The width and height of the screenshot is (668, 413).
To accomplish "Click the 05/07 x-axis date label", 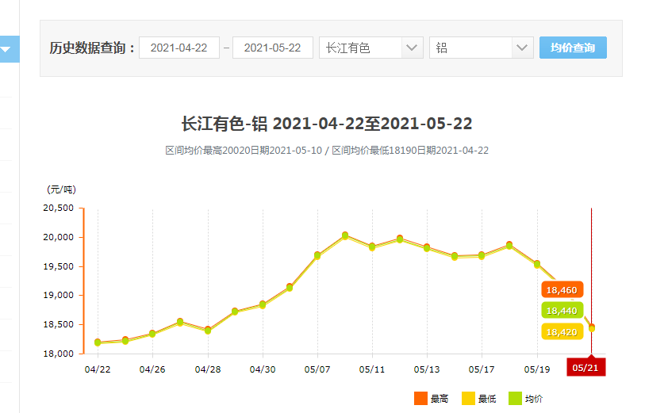I will (x=317, y=369).
